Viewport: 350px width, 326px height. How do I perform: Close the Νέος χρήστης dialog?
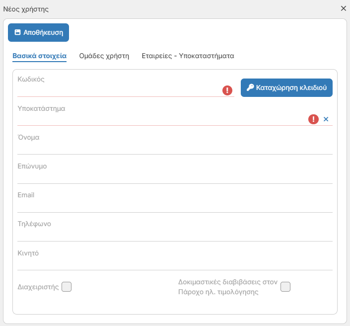[x=344, y=8]
